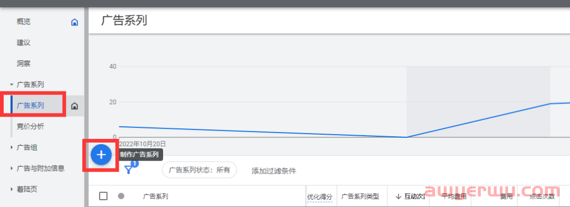Expand the 着陆页 section
Viewport: 570px width, 207px height.
pos(12,189)
